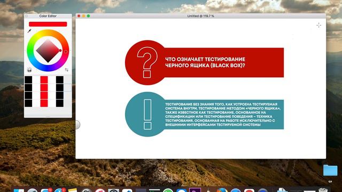Image resolution: width=342 pixels, height=192 pixels.
Task: Close the Color Editor panel
Action: pos(26,16)
